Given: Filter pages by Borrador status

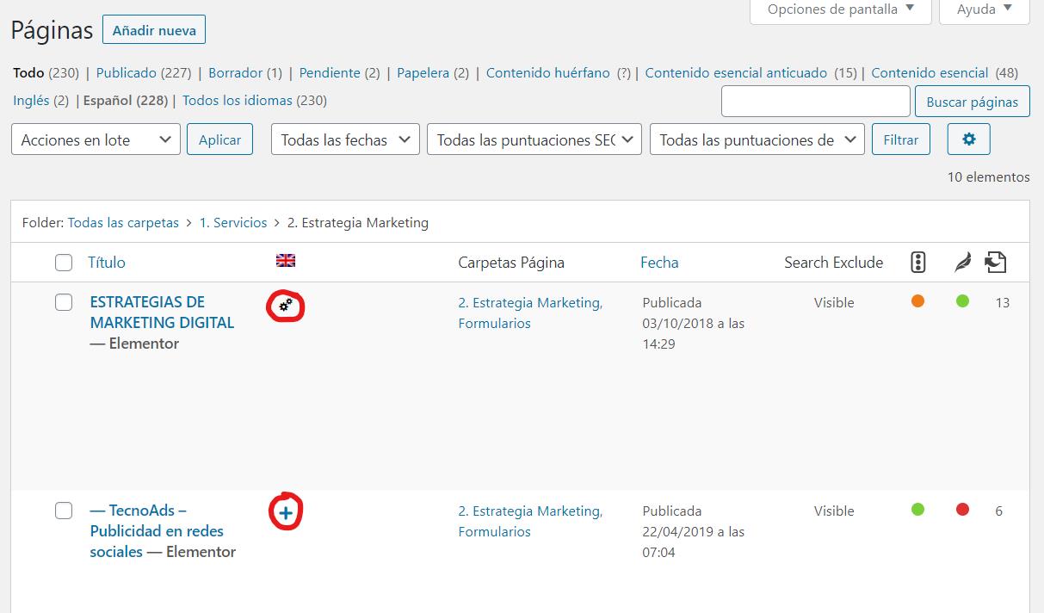Looking at the screenshot, I should point(235,73).
